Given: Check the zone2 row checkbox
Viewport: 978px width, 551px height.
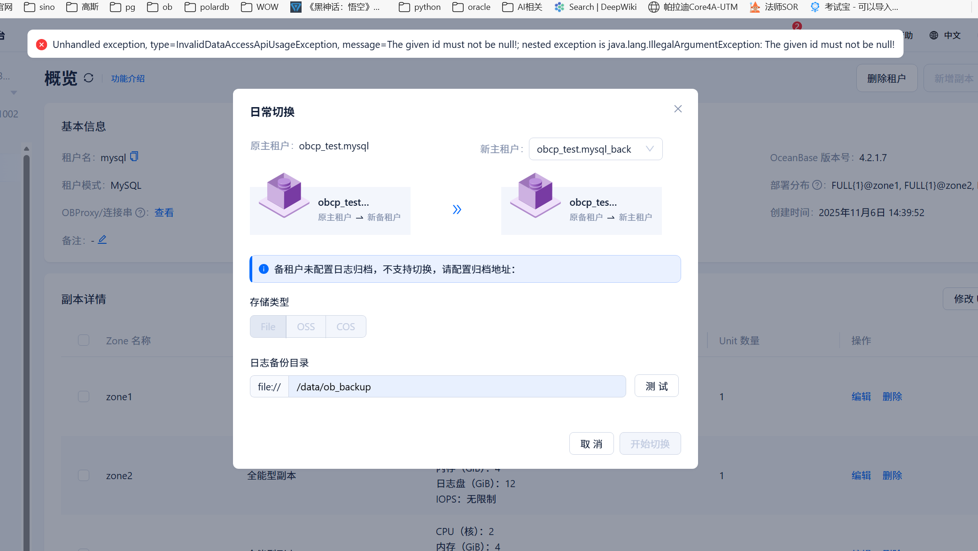Looking at the screenshot, I should (x=84, y=475).
